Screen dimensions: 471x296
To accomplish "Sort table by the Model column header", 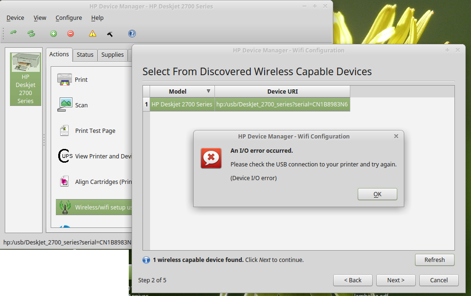I will [x=178, y=92].
